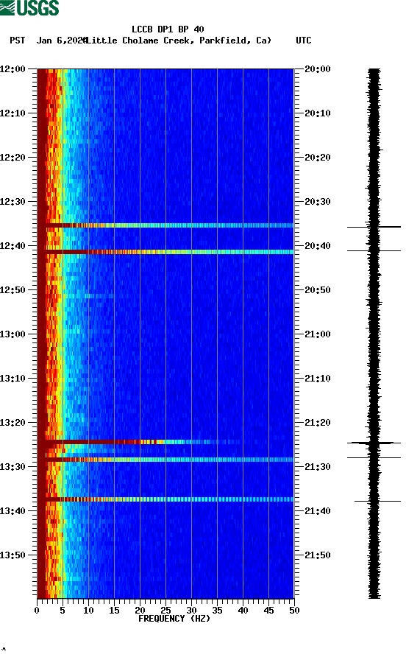This screenshot has height=657, width=406.
Task: Click the 'FREQUENCY (HZ)' axis label
Action: pyautogui.click(x=174, y=619)
